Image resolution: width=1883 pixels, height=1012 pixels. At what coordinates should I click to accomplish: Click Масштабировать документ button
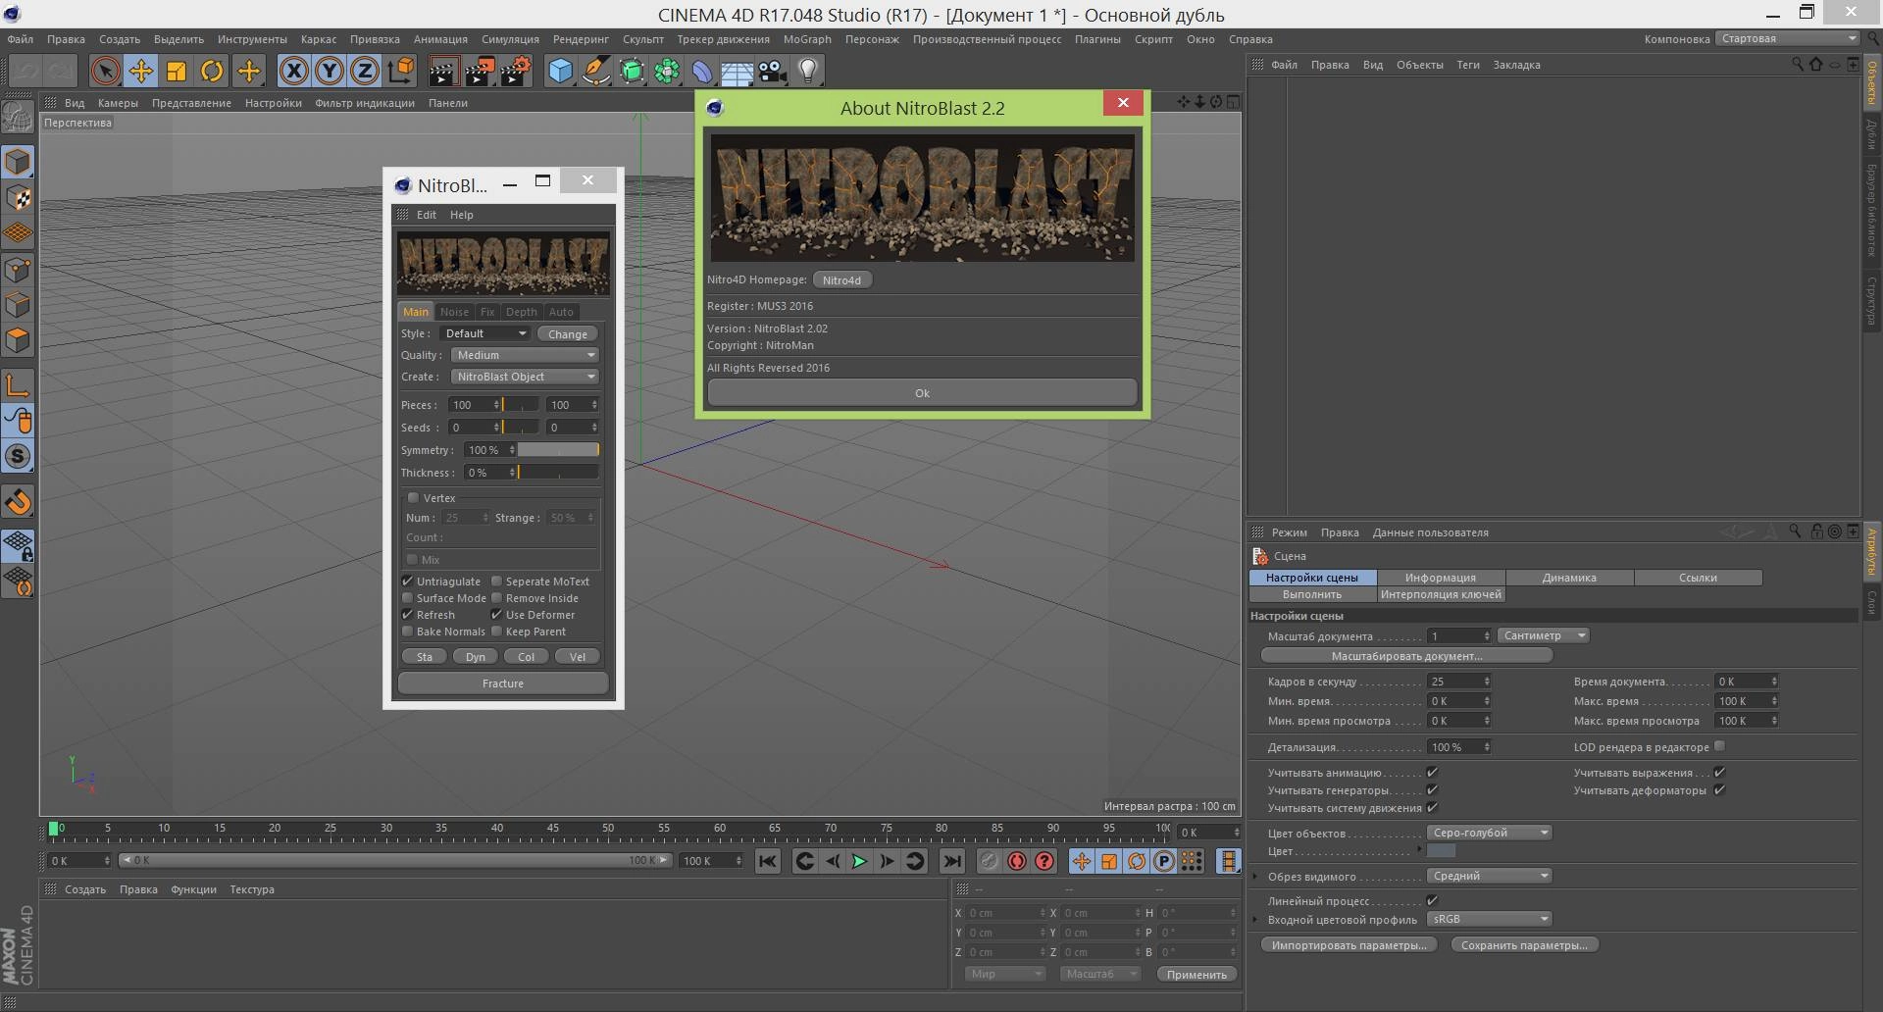pos(1407,656)
